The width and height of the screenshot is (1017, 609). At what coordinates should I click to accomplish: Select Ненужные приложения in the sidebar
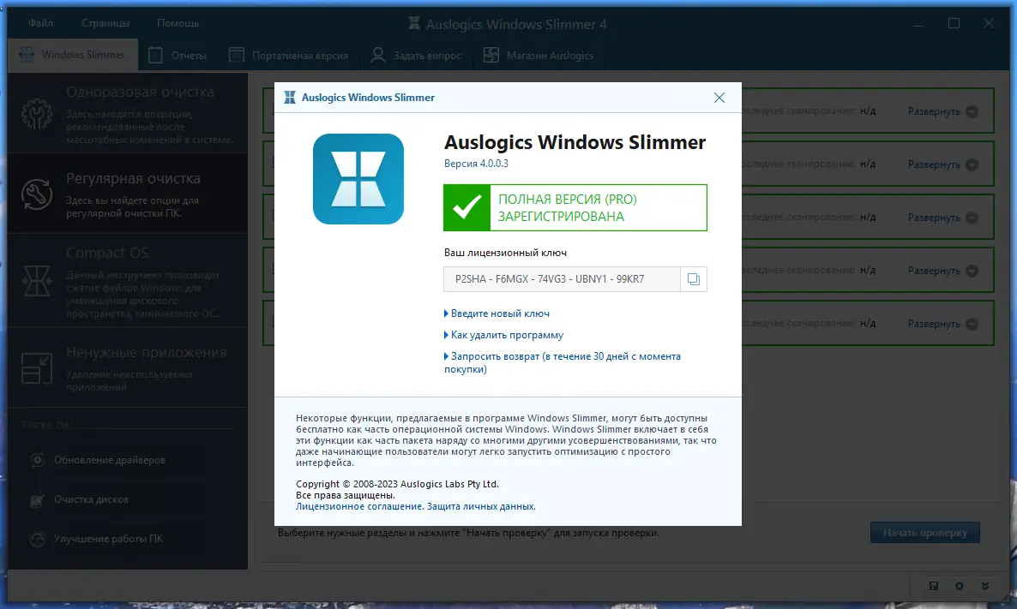coord(128,367)
